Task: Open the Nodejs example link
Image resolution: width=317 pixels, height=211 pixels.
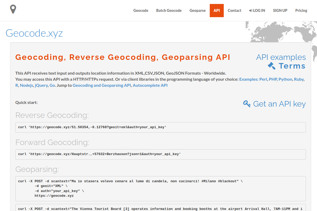Action: tap(26, 85)
